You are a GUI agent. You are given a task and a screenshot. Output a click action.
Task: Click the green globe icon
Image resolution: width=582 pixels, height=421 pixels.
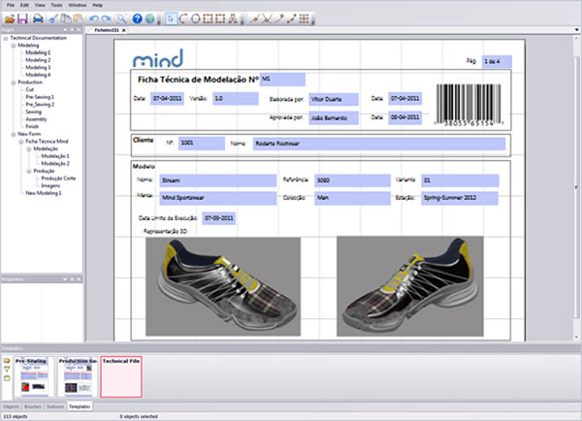pos(149,18)
